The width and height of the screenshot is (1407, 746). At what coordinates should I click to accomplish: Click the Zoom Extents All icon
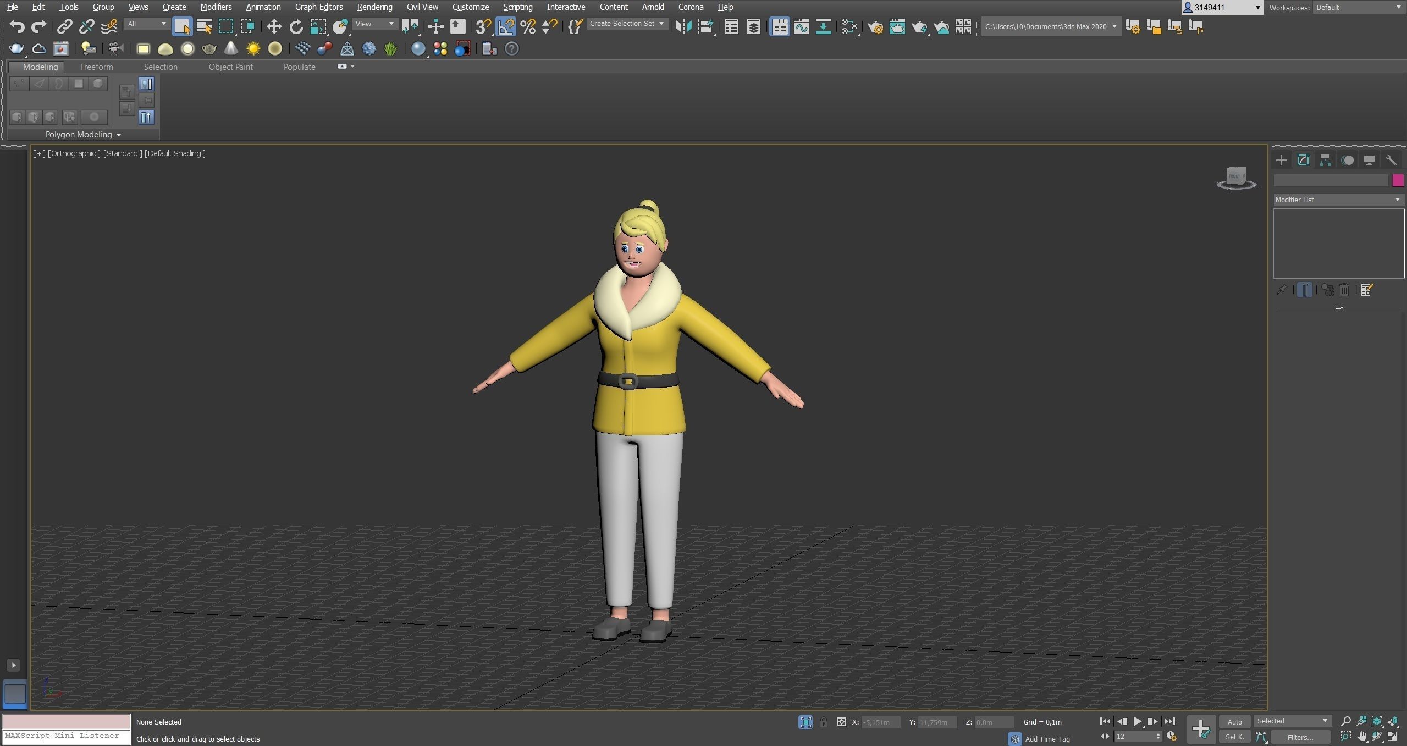(x=1393, y=721)
